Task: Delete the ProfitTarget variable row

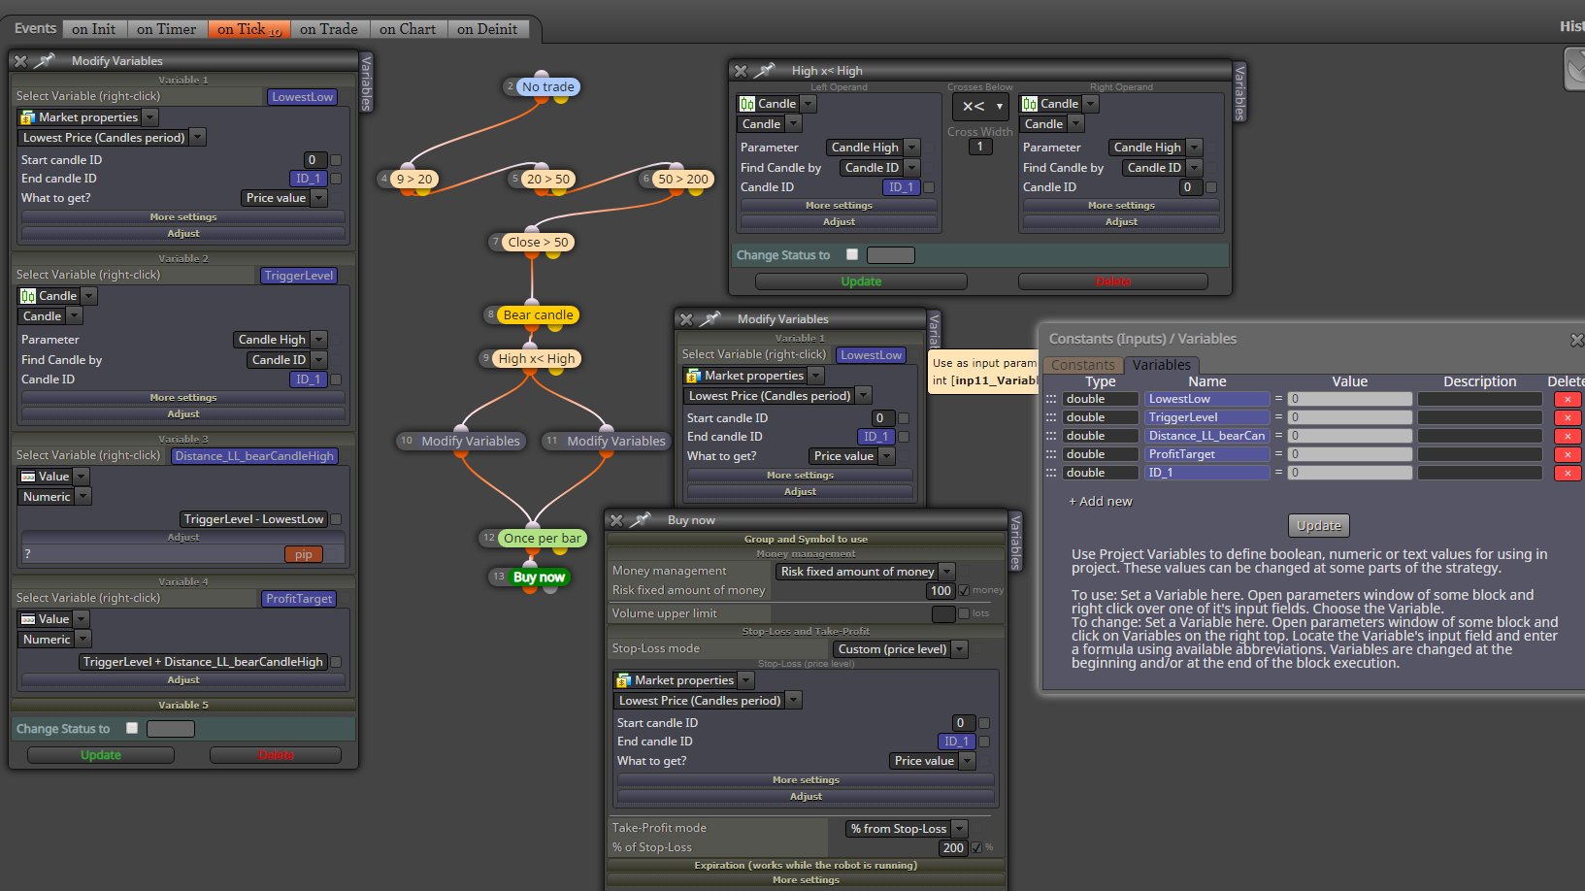Action: (x=1568, y=454)
